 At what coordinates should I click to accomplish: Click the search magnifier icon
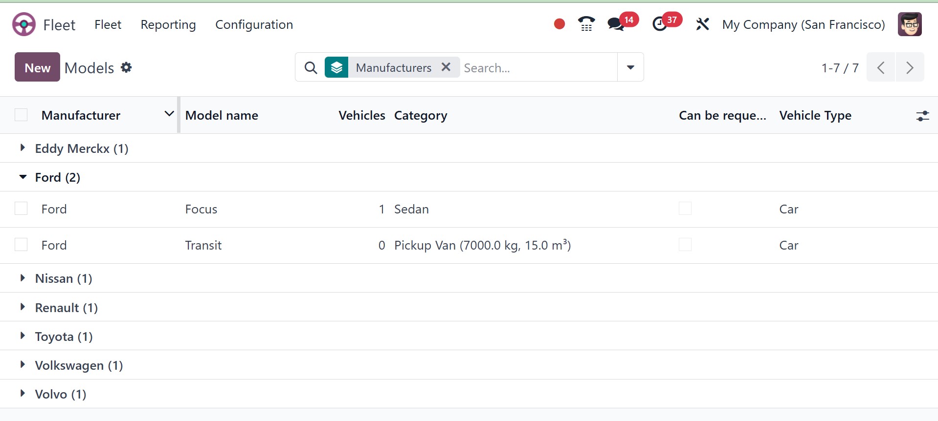[311, 67]
